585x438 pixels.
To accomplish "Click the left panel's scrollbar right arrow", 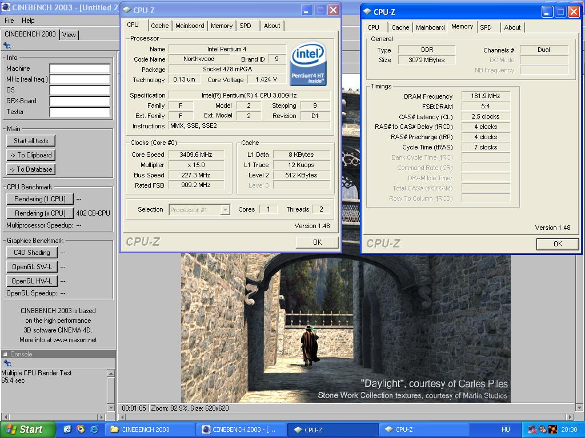I will pyautogui.click(x=102, y=417).
